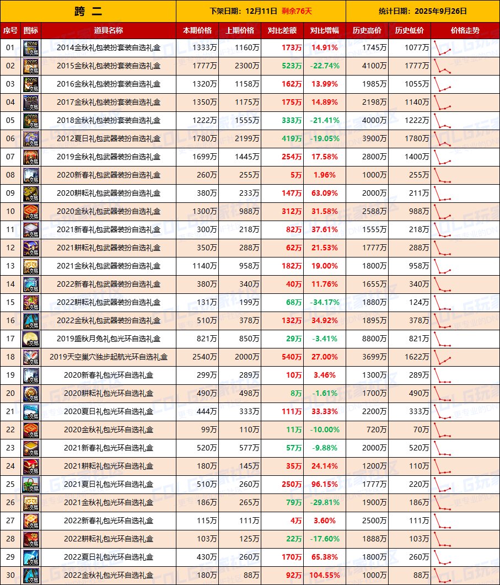Click the 2019盛秋月兔礼包光环 moon icon
Screen dimensions: 500x585
(x=31, y=339)
